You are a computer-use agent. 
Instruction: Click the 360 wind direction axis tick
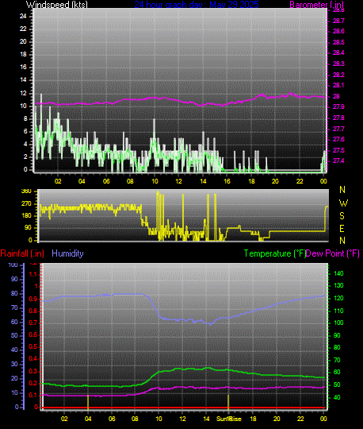[26, 191]
